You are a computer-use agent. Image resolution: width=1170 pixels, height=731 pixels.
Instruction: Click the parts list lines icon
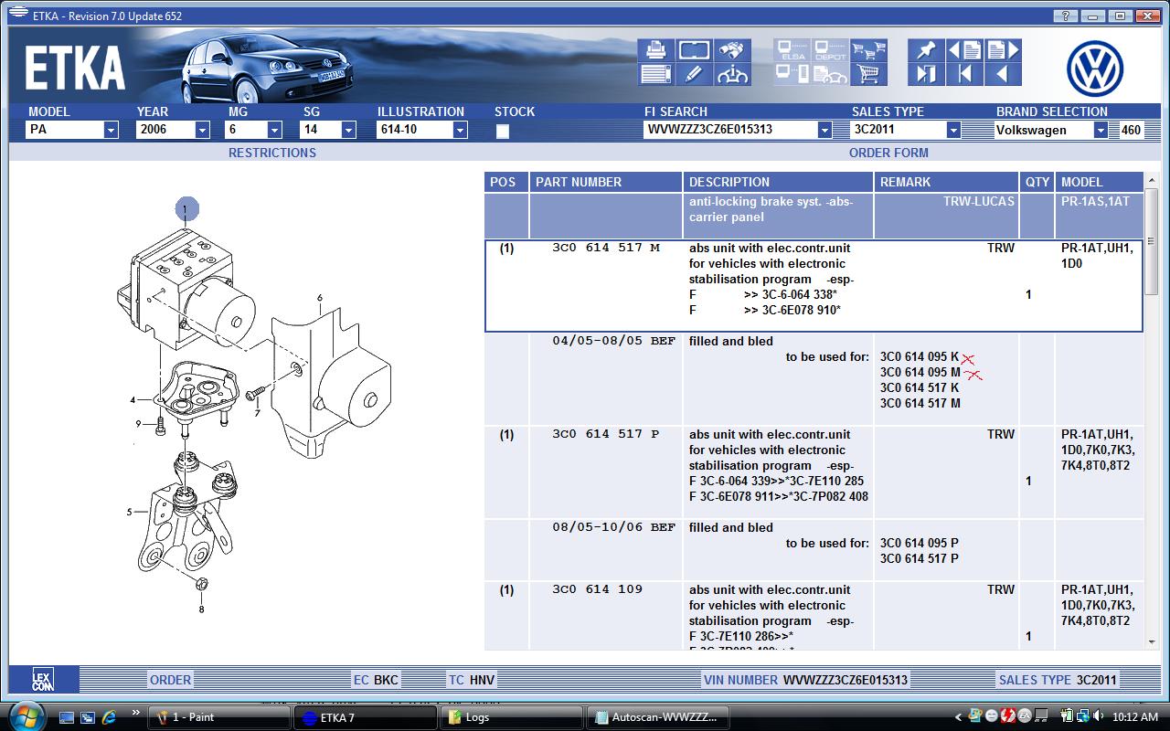coord(655,74)
